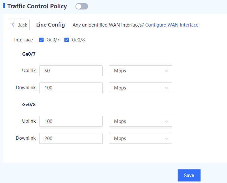Toggle the Traffic Control Policy switch
This screenshot has width=227, height=183.
[81, 6]
